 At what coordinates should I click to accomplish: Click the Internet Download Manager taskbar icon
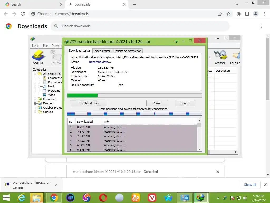(200, 198)
